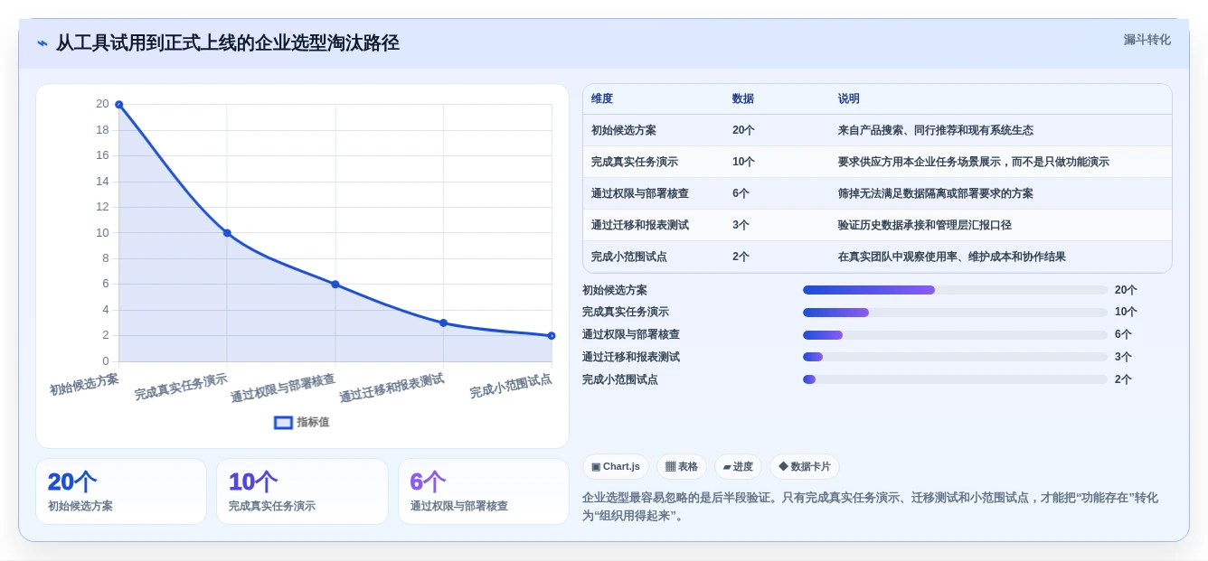Toggle the 指标值 legend swatch
Screen dimensions: 1208x561
tap(283, 422)
